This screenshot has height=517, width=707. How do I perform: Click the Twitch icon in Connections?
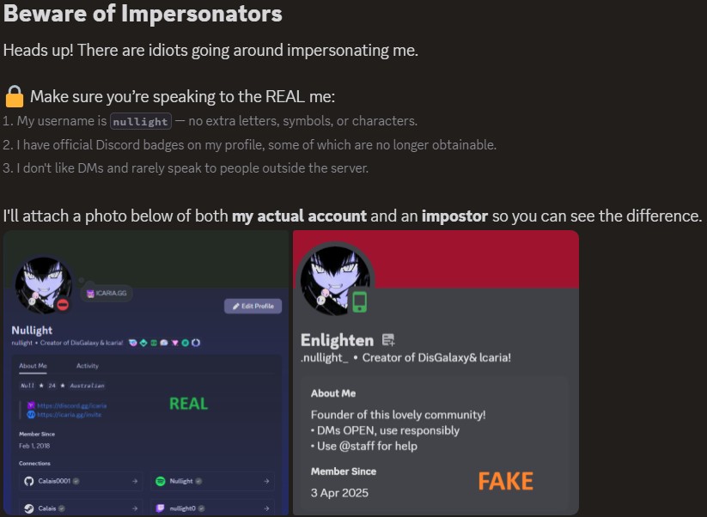click(160, 508)
